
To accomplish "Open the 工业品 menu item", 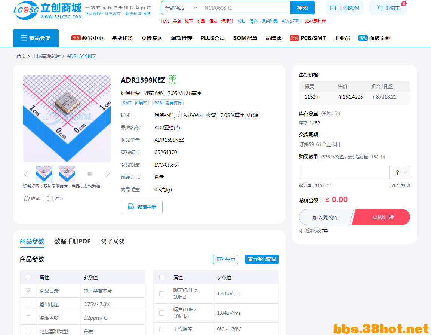I will 342,38.
